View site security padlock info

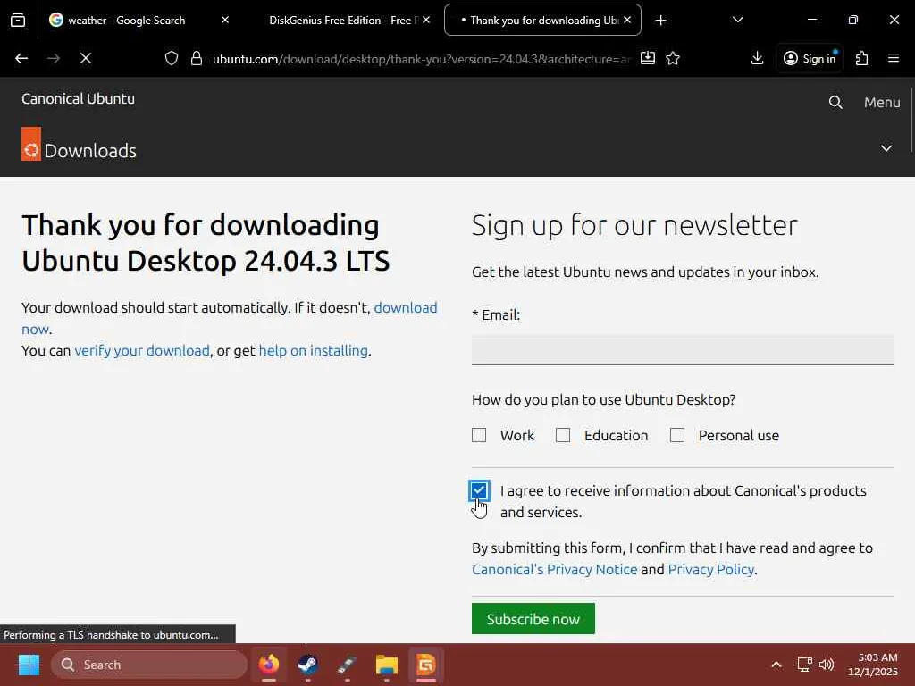click(x=197, y=58)
